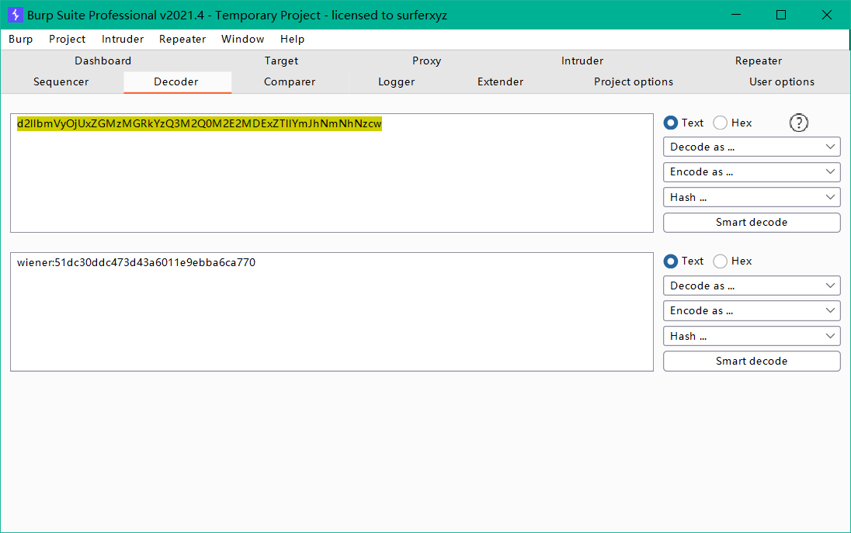Screen dimensions: 851x533
Task: Minimize the Burp Suite window
Action: [736, 15]
